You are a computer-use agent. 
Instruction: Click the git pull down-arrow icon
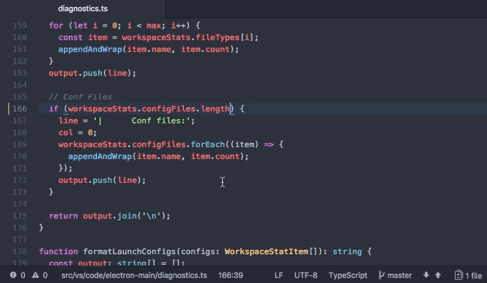426,275
